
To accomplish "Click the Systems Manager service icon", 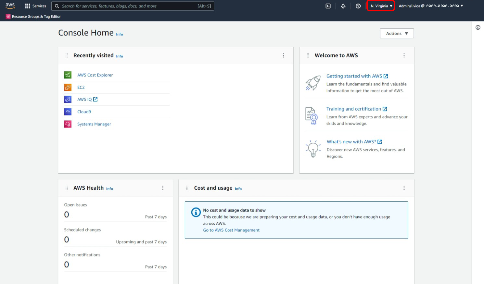I will point(68,124).
